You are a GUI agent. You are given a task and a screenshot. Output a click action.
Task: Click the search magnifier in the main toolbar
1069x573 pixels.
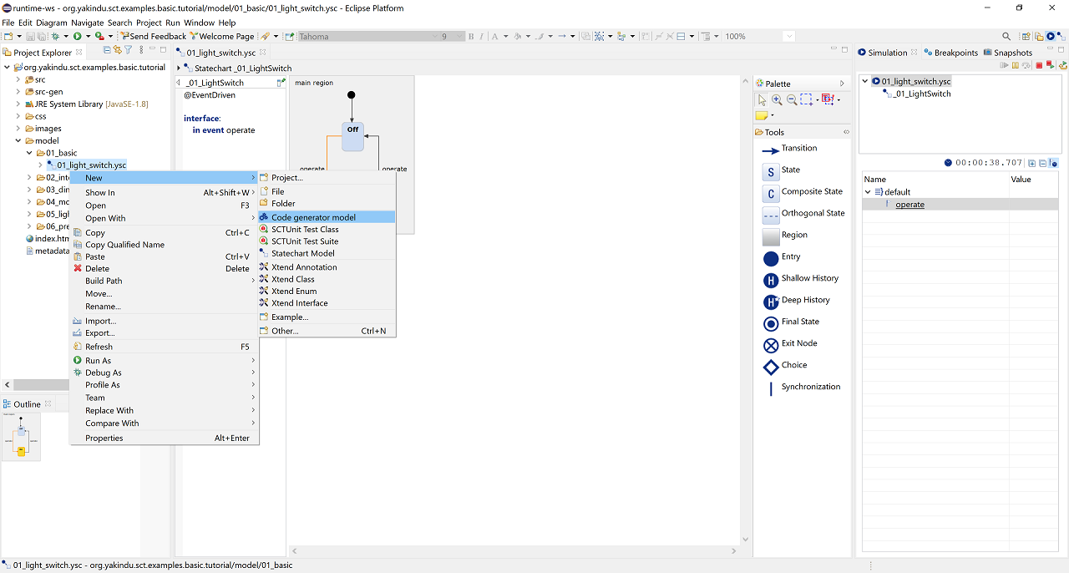pos(1006,37)
